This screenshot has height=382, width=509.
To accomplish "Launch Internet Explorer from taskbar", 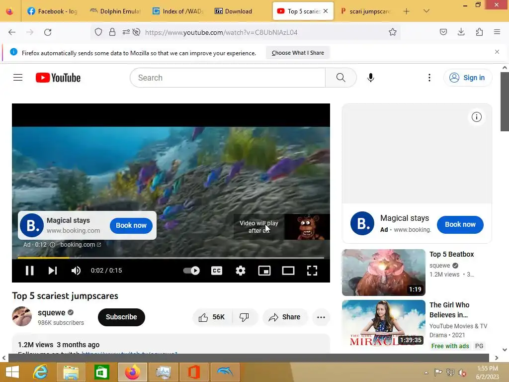I will point(40,372).
